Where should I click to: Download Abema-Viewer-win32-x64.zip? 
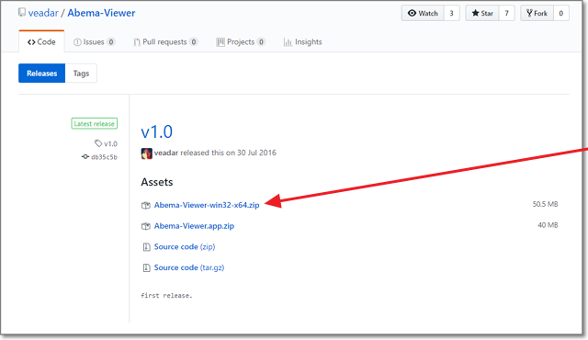click(207, 205)
